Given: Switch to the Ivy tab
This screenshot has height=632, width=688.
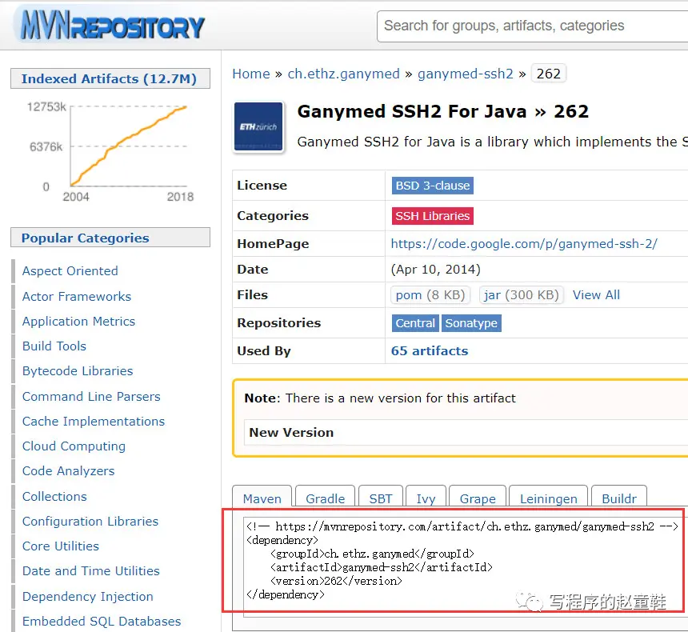Looking at the screenshot, I should pos(426,498).
